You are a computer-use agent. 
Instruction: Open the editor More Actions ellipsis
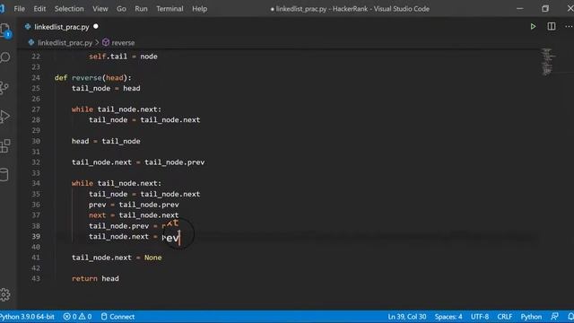pos(569,26)
